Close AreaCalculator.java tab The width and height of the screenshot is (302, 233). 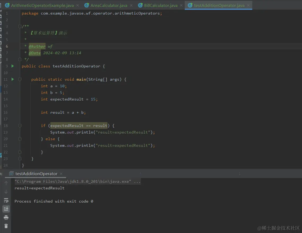click(x=131, y=5)
